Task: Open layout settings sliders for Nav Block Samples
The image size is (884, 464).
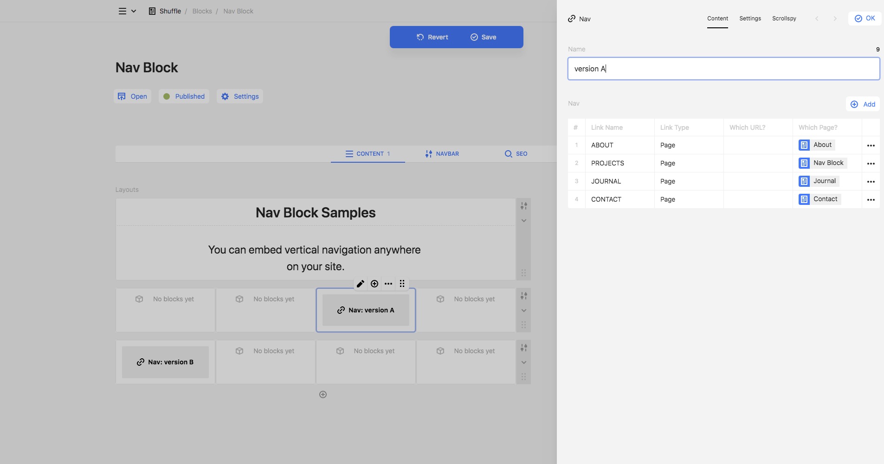Action: [x=523, y=206]
